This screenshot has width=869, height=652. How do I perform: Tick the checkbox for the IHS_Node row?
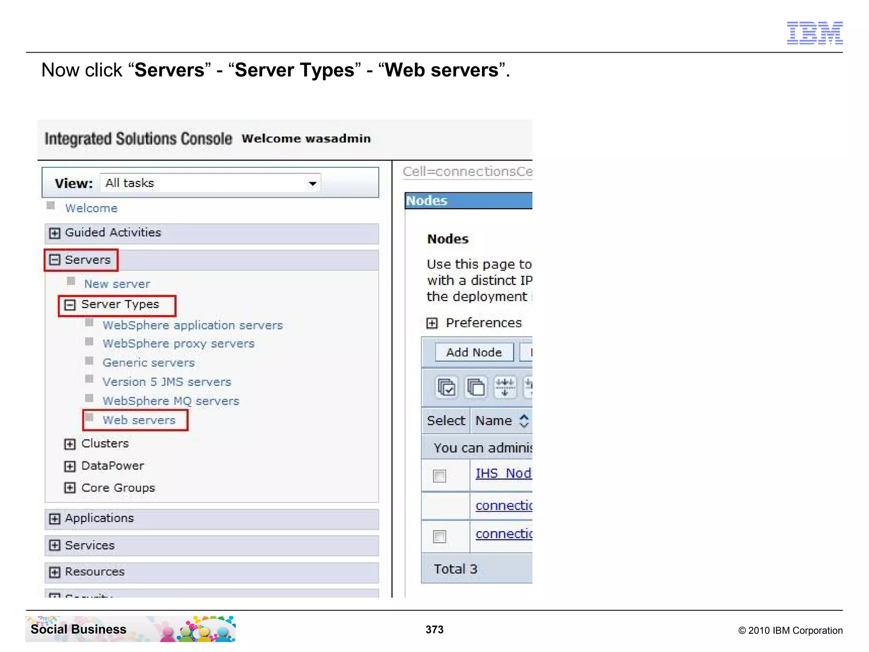(x=440, y=476)
